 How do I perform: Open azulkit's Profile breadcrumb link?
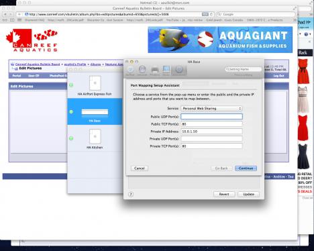[x=75, y=64]
